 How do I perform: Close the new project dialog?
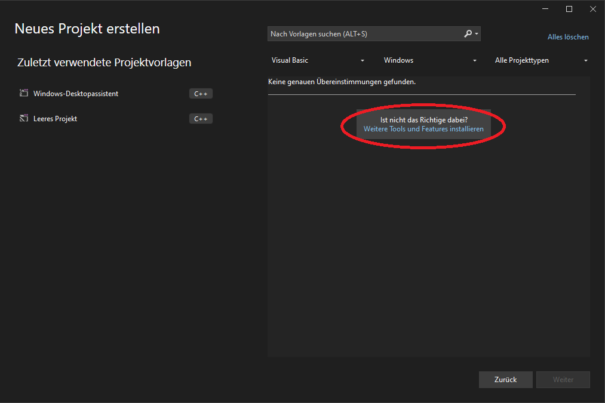(593, 9)
